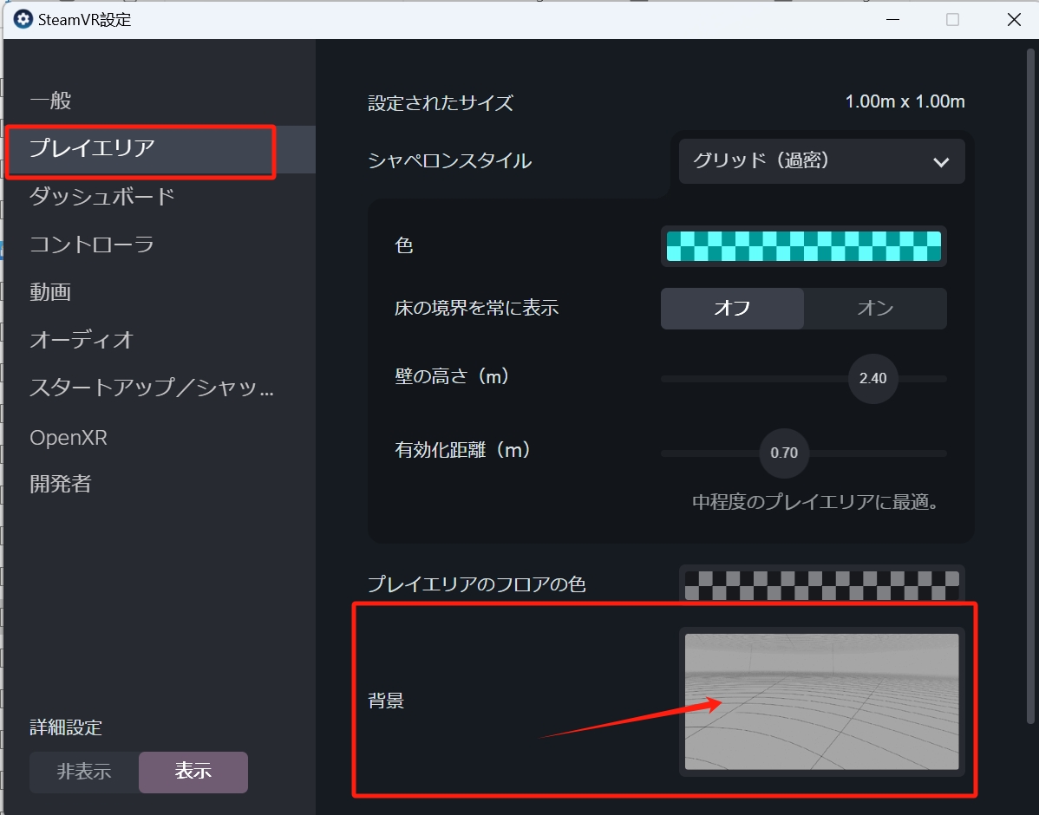Click the chevron arrow on グリッド（過密）
This screenshot has width=1039, height=815.
(x=941, y=162)
